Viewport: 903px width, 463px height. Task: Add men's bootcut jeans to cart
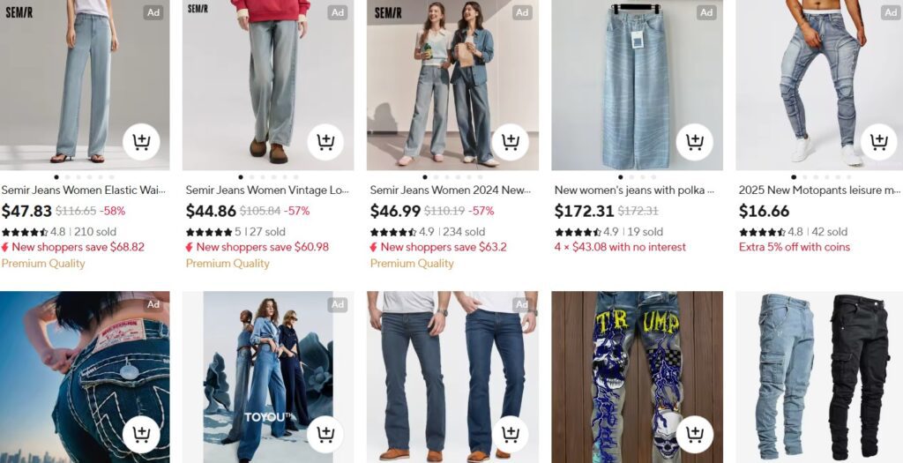[x=510, y=434]
